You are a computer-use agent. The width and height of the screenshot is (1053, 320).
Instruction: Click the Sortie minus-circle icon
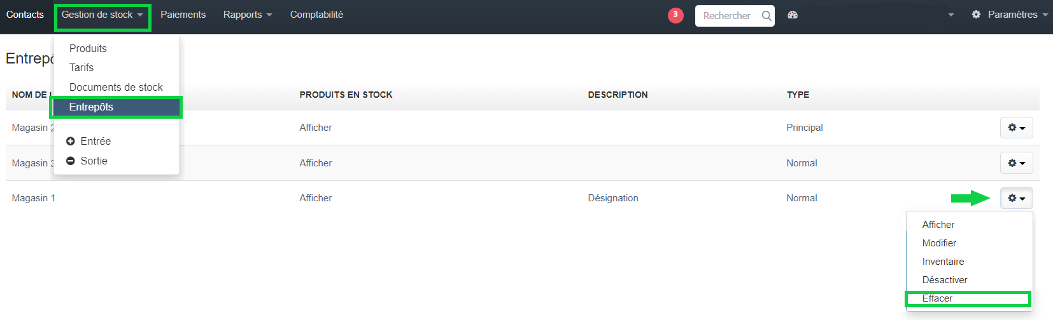pyautogui.click(x=71, y=161)
